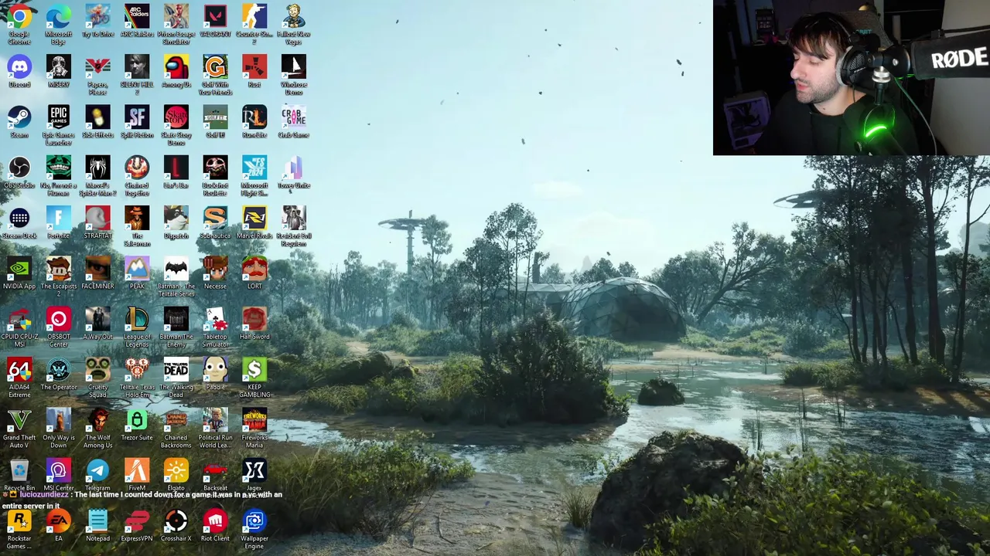990x556 pixels.
Task: Select the Split Fiction shortcut
Action: coord(137,117)
